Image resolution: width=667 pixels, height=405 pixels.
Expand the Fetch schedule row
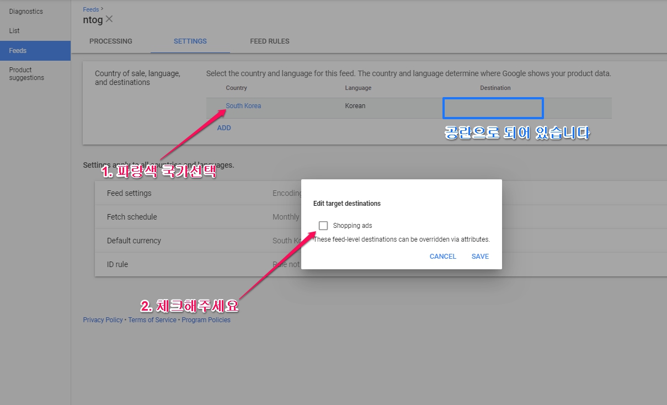(x=132, y=217)
